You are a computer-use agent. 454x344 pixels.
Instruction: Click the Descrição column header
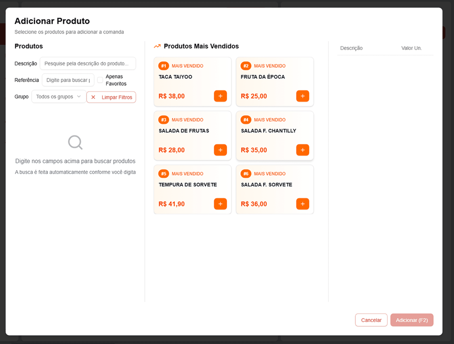pyautogui.click(x=351, y=48)
